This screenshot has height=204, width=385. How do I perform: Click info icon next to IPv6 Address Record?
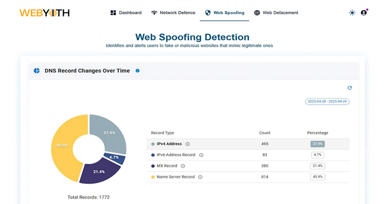coord(201,155)
